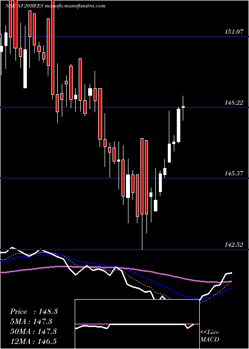Click the Price : 148.3 readout

(34, 312)
